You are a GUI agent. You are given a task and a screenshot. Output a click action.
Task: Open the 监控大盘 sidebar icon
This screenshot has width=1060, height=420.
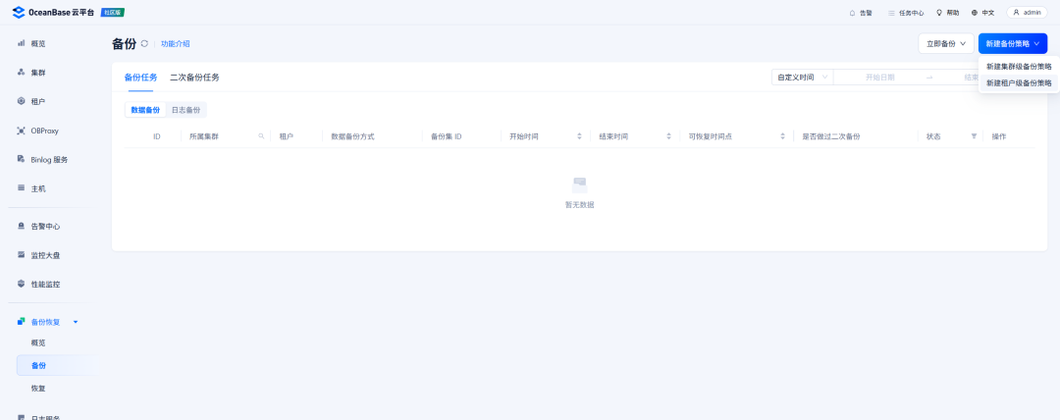click(21, 255)
